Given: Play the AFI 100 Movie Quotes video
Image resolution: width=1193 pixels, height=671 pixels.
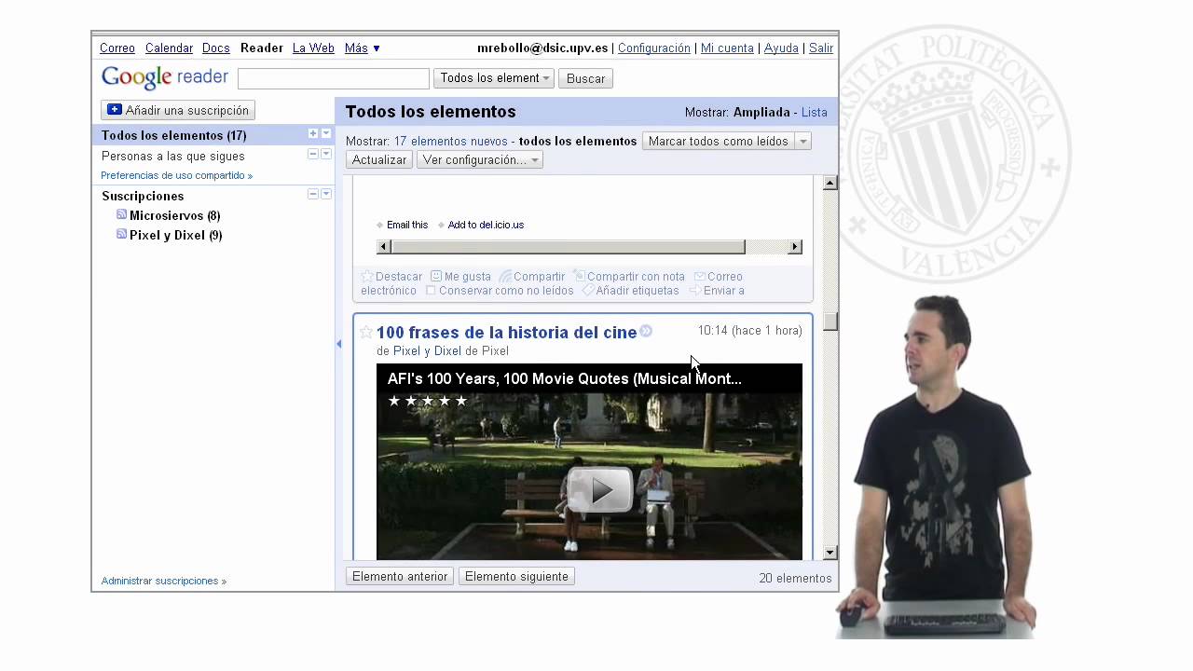Looking at the screenshot, I should [x=599, y=489].
